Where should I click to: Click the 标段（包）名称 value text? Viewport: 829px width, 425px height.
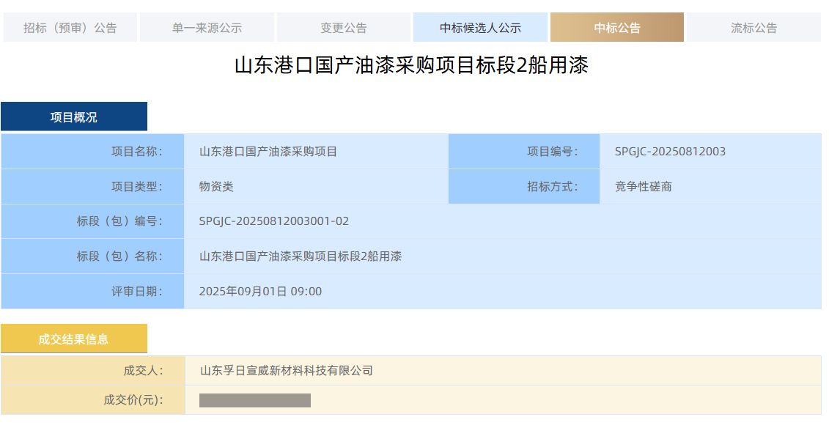coord(300,256)
